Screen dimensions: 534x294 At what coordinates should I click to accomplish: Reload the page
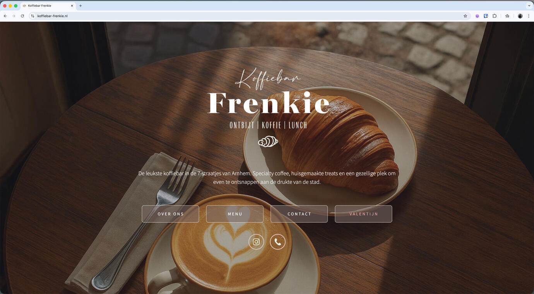[22, 16]
